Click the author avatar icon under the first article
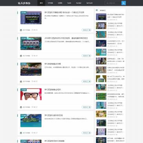143x143 pixels. [21, 30]
